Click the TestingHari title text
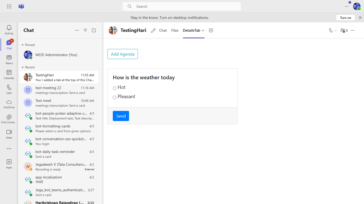 [133, 30]
